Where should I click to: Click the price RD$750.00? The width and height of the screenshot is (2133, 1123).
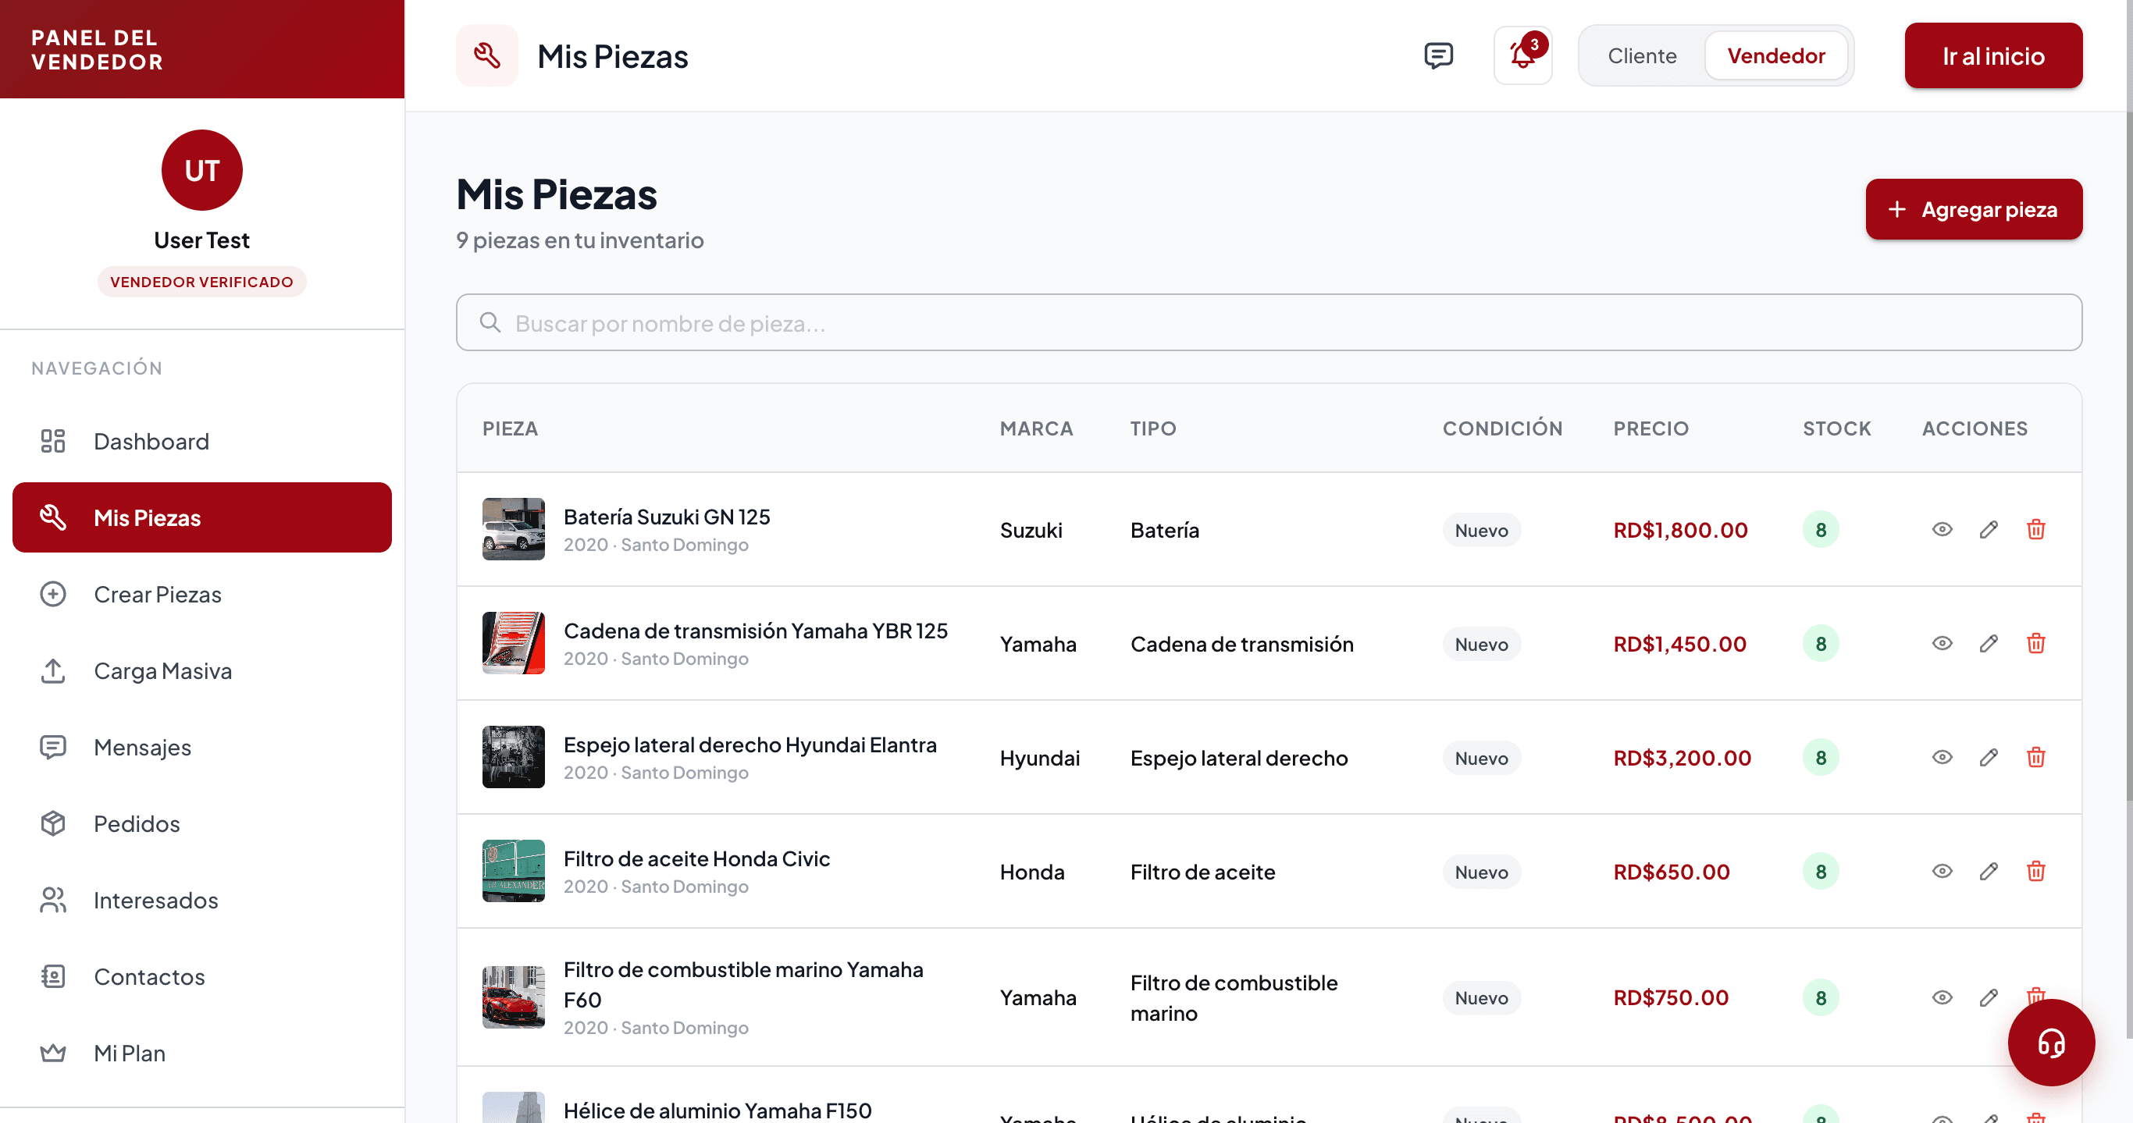(1671, 997)
